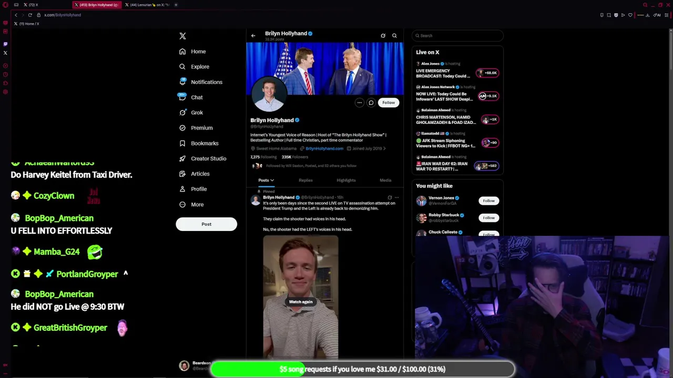673x378 pixels.
Task: Follow Brilyn Hollyhand
Action: tap(388, 103)
